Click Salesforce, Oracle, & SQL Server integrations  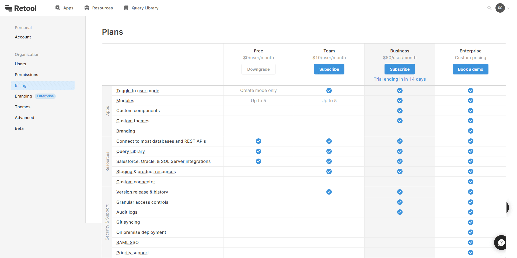point(163,162)
